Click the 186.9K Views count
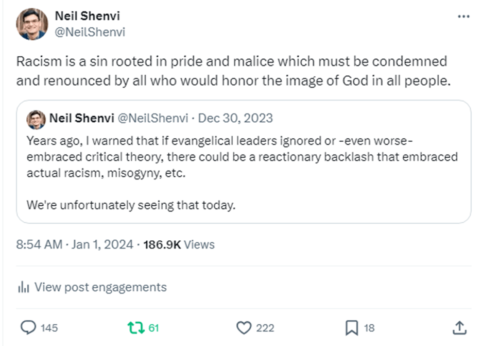 (179, 244)
